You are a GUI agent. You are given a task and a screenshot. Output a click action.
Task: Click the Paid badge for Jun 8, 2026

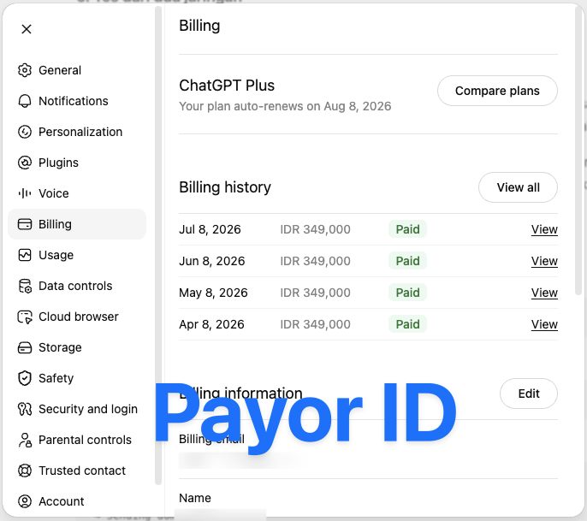click(x=407, y=261)
